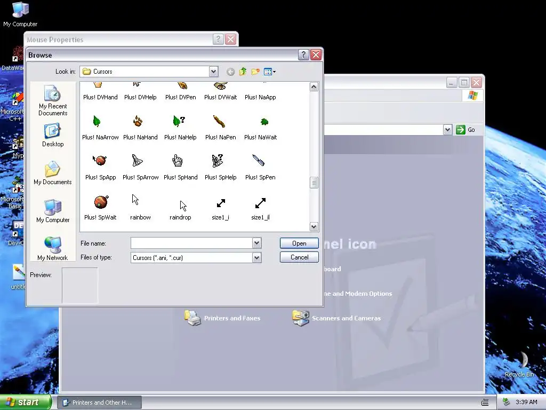
Task: Select the Plus! NaArrow leaf cursor
Action: [x=100, y=128]
